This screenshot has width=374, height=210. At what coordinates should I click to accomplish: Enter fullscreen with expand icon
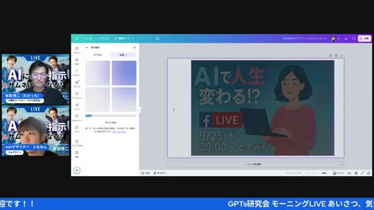click(362, 173)
